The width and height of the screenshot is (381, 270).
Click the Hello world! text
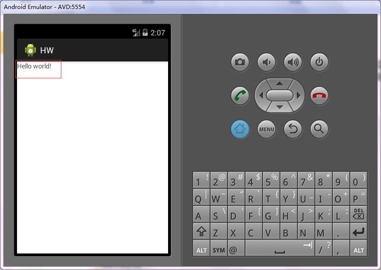coord(34,67)
